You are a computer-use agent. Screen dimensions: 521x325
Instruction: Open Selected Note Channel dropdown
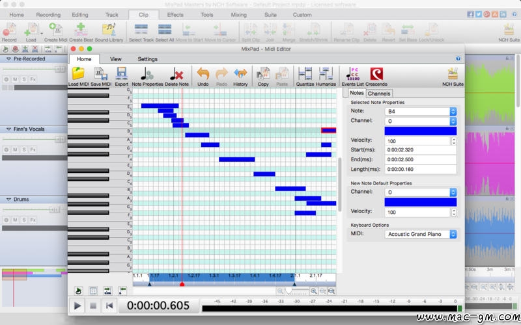point(420,121)
